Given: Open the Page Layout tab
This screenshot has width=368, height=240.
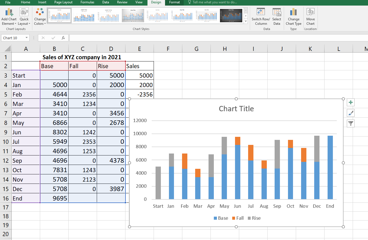Looking at the screenshot, I should click(63, 2).
